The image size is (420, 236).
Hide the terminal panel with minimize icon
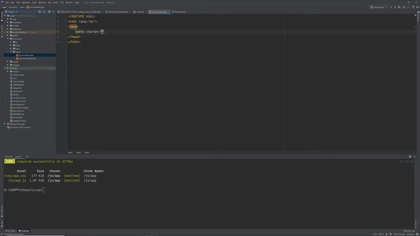pyautogui.click(x=414, y=157)
